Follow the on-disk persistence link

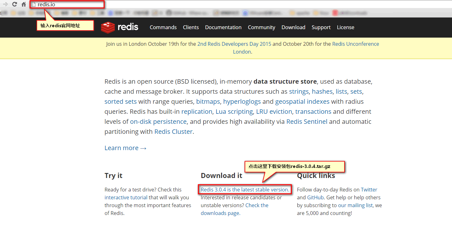[158, 122]
